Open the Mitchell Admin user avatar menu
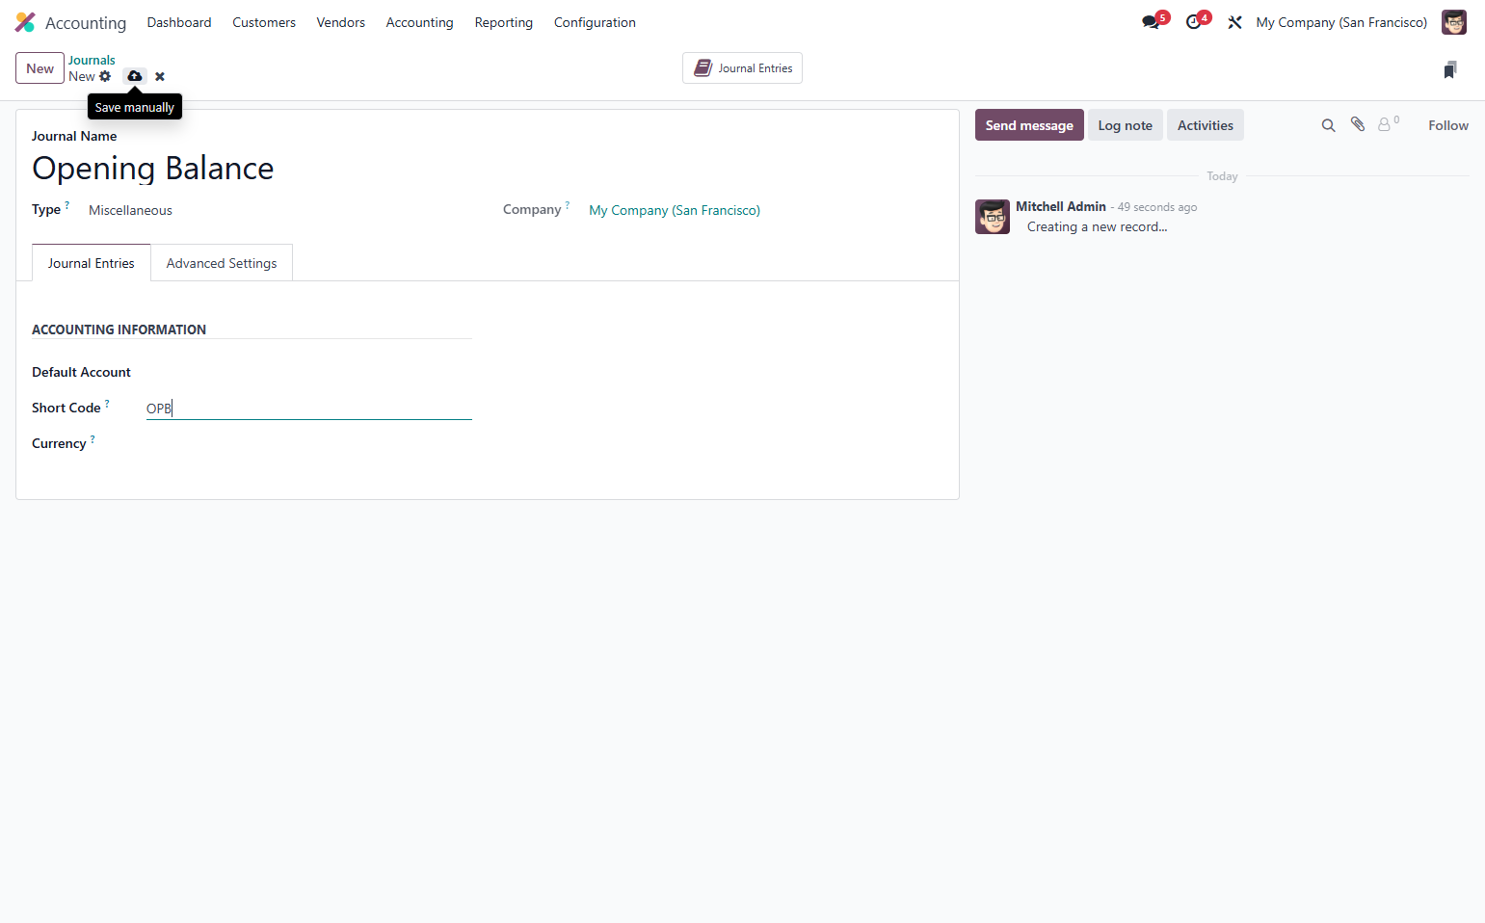 pos(1453,22)
